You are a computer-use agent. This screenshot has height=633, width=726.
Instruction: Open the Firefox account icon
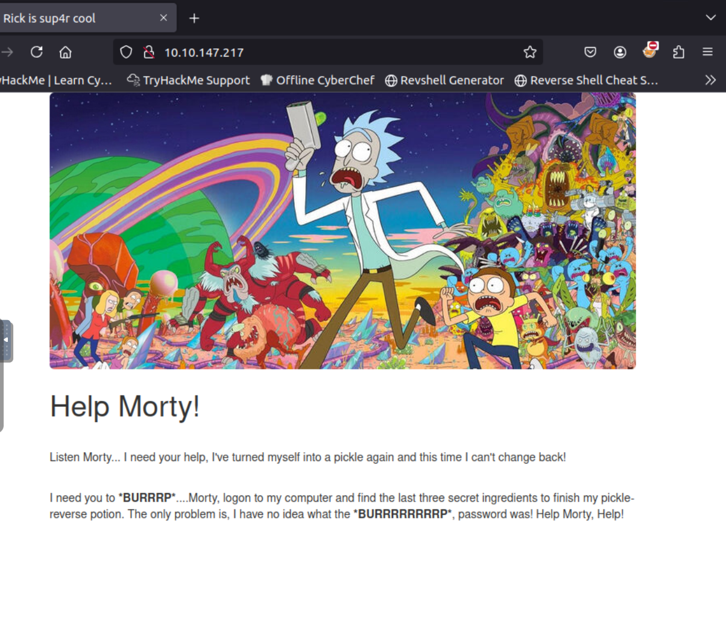620,52
